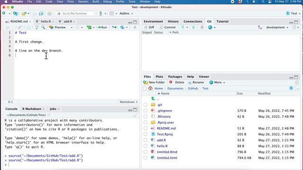The height and width of the screenshot is (170, 303).
Task: Tick the Untitled.Rmd checkbox
Action: [145, 152]
